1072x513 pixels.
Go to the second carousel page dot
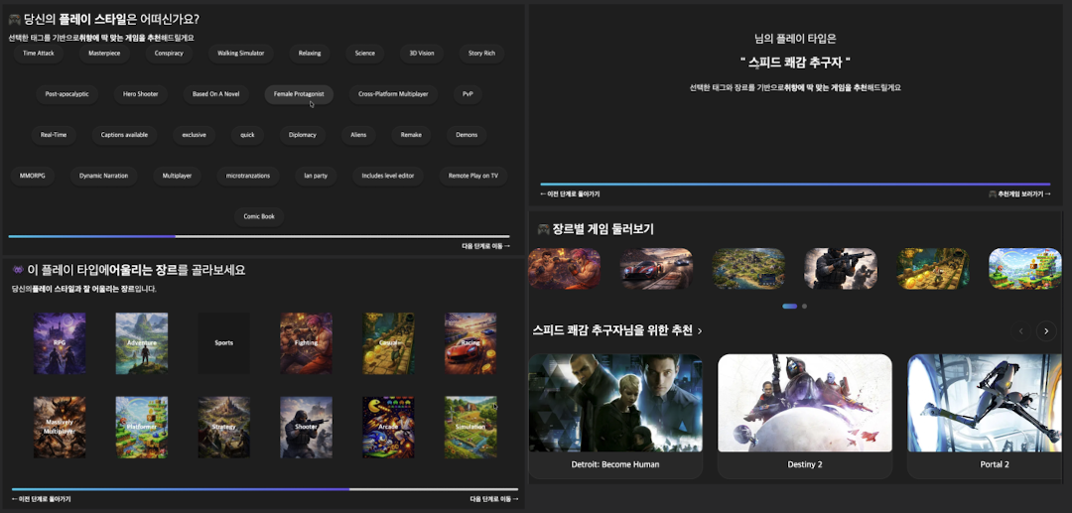coord(805,306)
